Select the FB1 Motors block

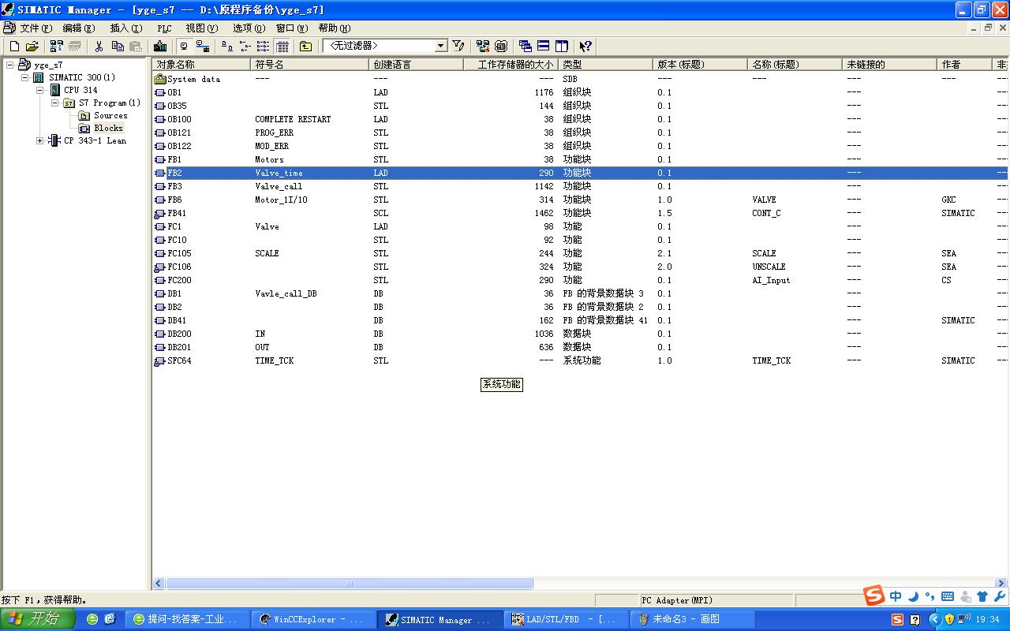(x=580, y=159)
